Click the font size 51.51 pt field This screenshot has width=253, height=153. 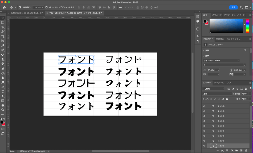point(212,70)
